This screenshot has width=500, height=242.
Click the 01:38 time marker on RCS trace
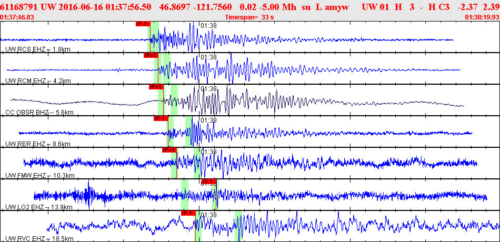click(x=209, y=25)
